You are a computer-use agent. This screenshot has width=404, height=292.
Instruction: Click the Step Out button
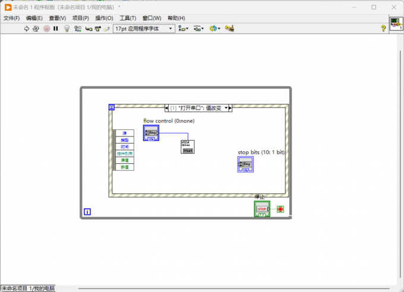tap(107, 29)
